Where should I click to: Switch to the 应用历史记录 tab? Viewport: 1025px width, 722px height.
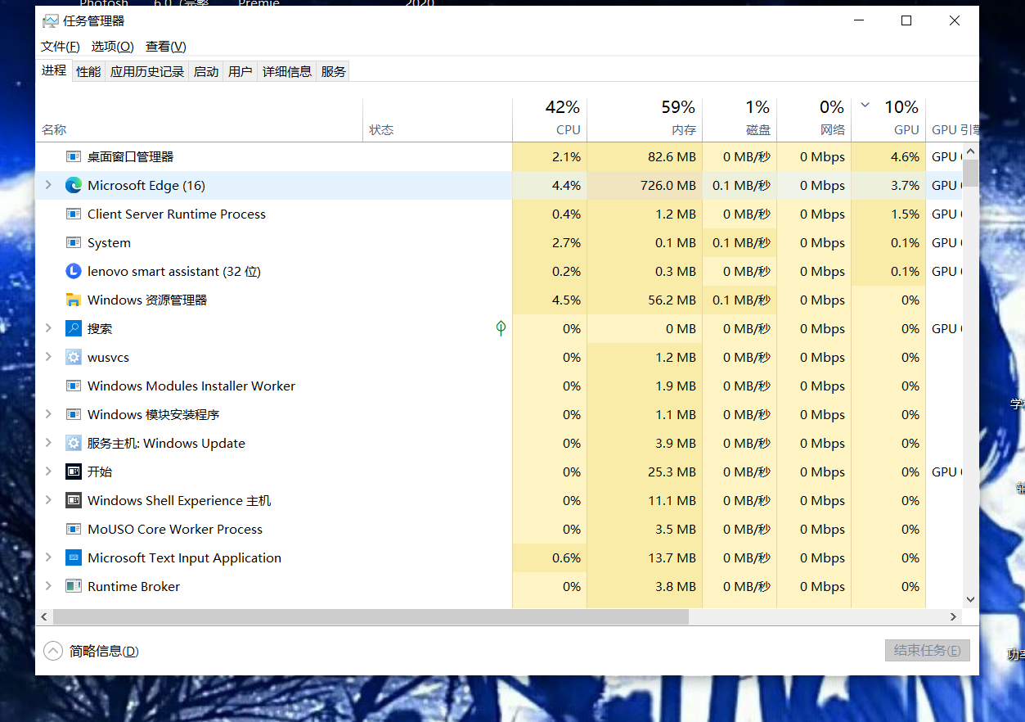pyautogui.click(x=147, y=72)
